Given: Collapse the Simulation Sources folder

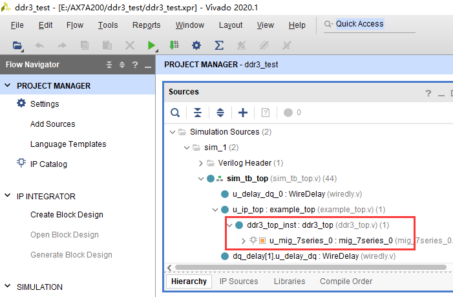Looking at the screenshot, I should pos(173,132).
